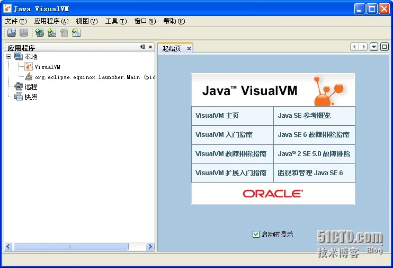Image resolution: width=393 pixels, height=268 pixels.
Task: Click the Add JMX Connection toolbar icon
Action: pos(52,33)
